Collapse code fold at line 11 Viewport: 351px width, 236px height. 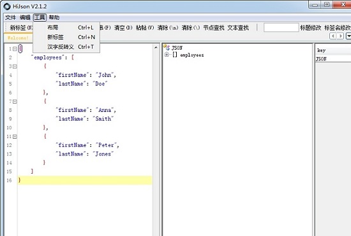point(15,136)
